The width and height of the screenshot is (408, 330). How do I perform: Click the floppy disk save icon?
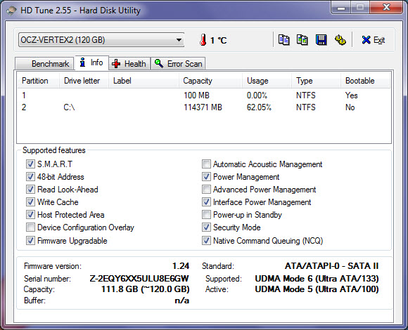point(321,40)
